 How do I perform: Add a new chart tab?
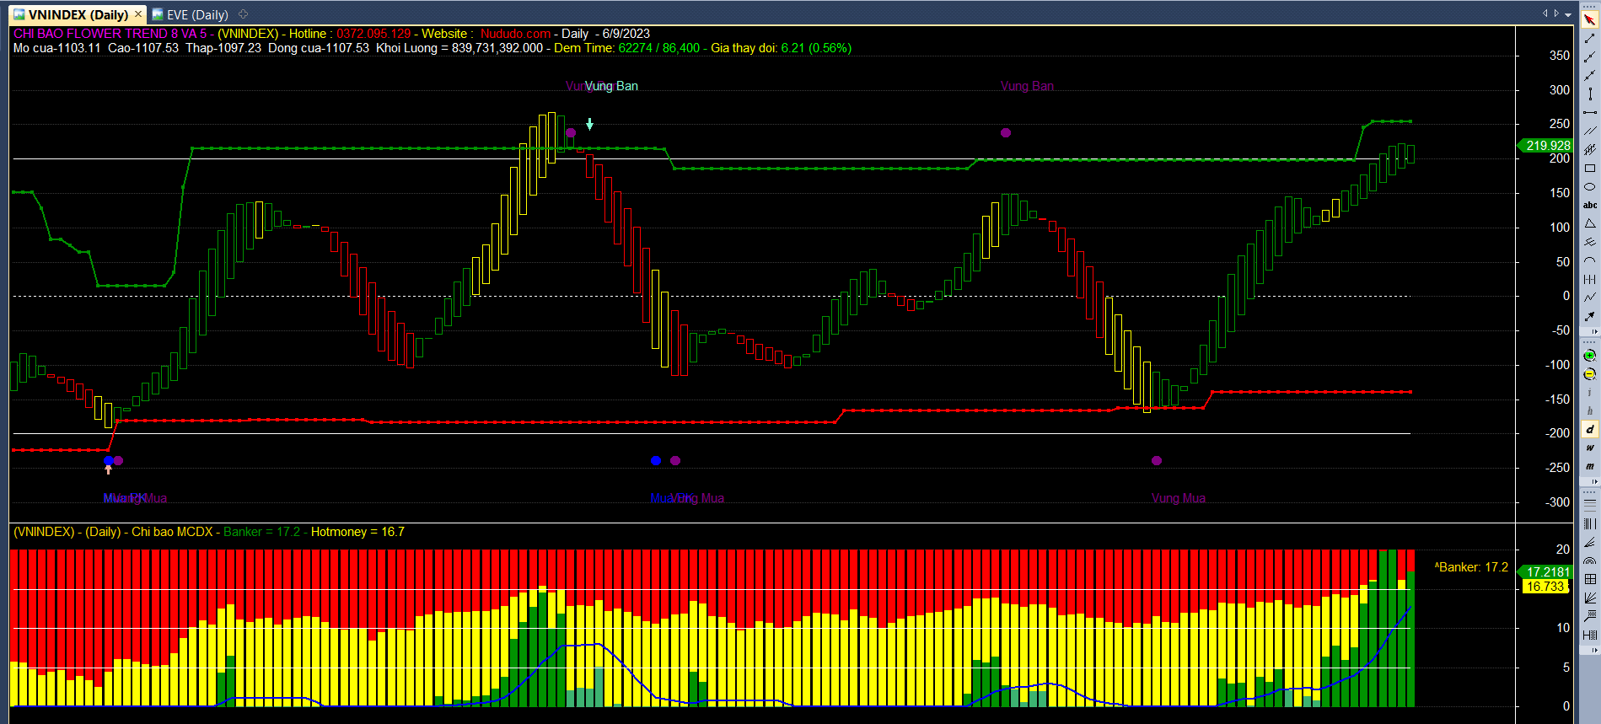pos(244,14)
